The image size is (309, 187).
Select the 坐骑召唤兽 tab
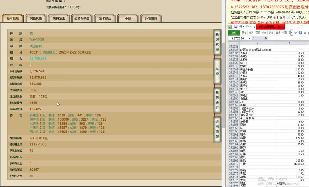pyautogui.click(x=82, y=19)
